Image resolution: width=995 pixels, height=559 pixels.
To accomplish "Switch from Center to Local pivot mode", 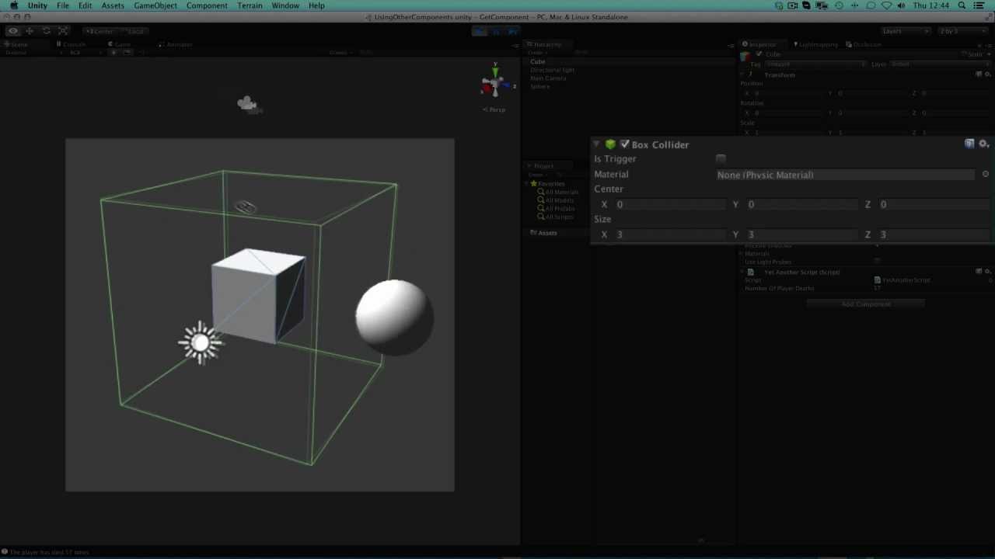I will 136,31.
